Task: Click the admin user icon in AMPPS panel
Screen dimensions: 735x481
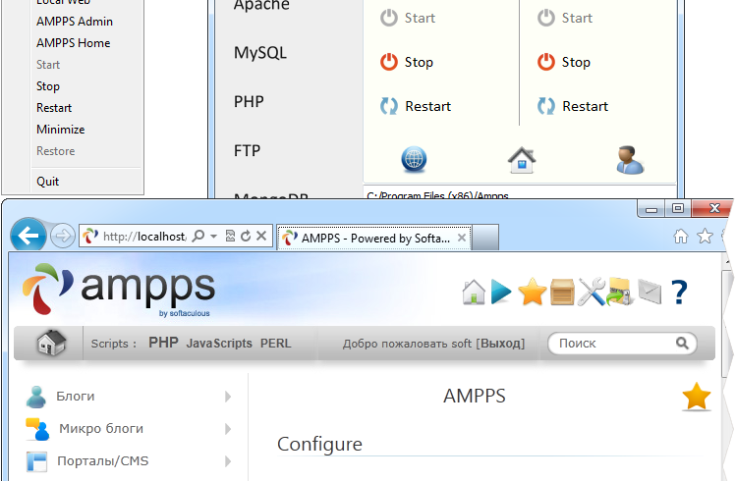Action: pyautogui.click(x=630, y=159)
